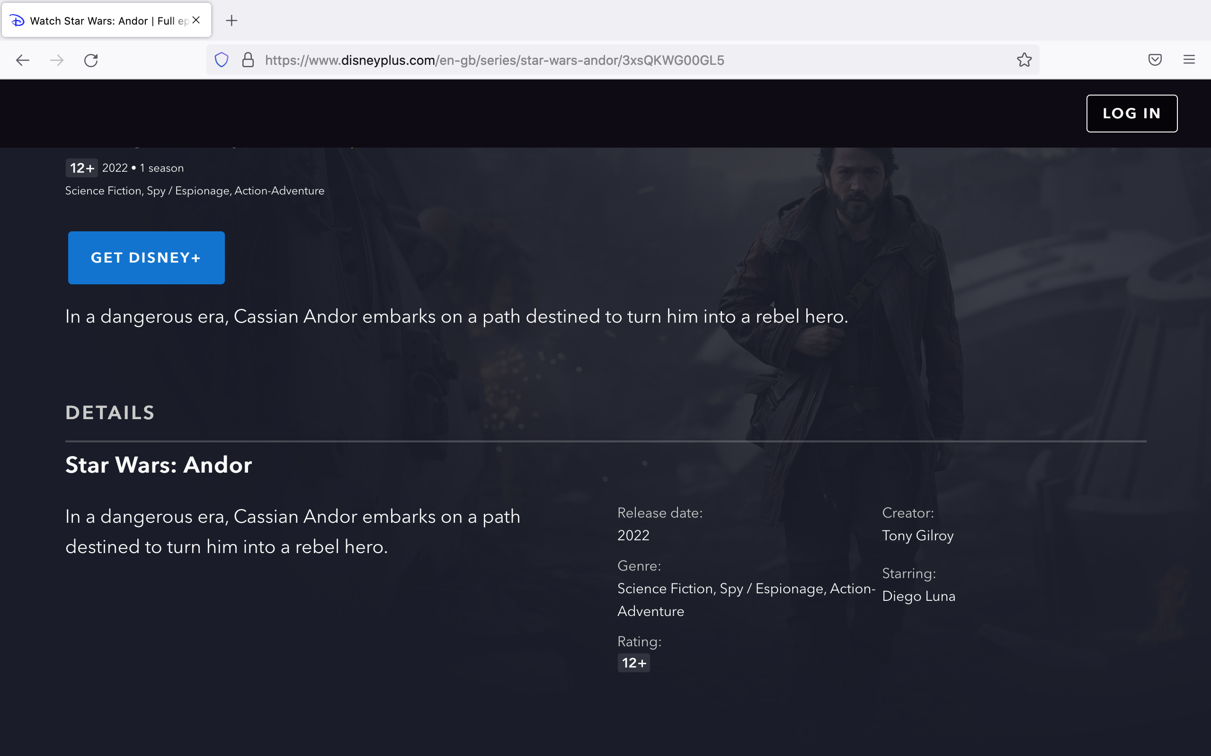The image size is (1211, 756).
Task: Click the forward navigation arrow
Action: (x=56, y=60)
